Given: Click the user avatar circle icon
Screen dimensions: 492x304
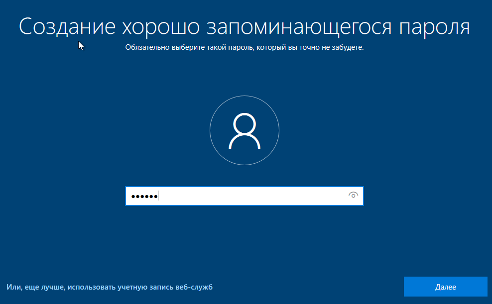Looking at the screenshot, I should 245,130.
